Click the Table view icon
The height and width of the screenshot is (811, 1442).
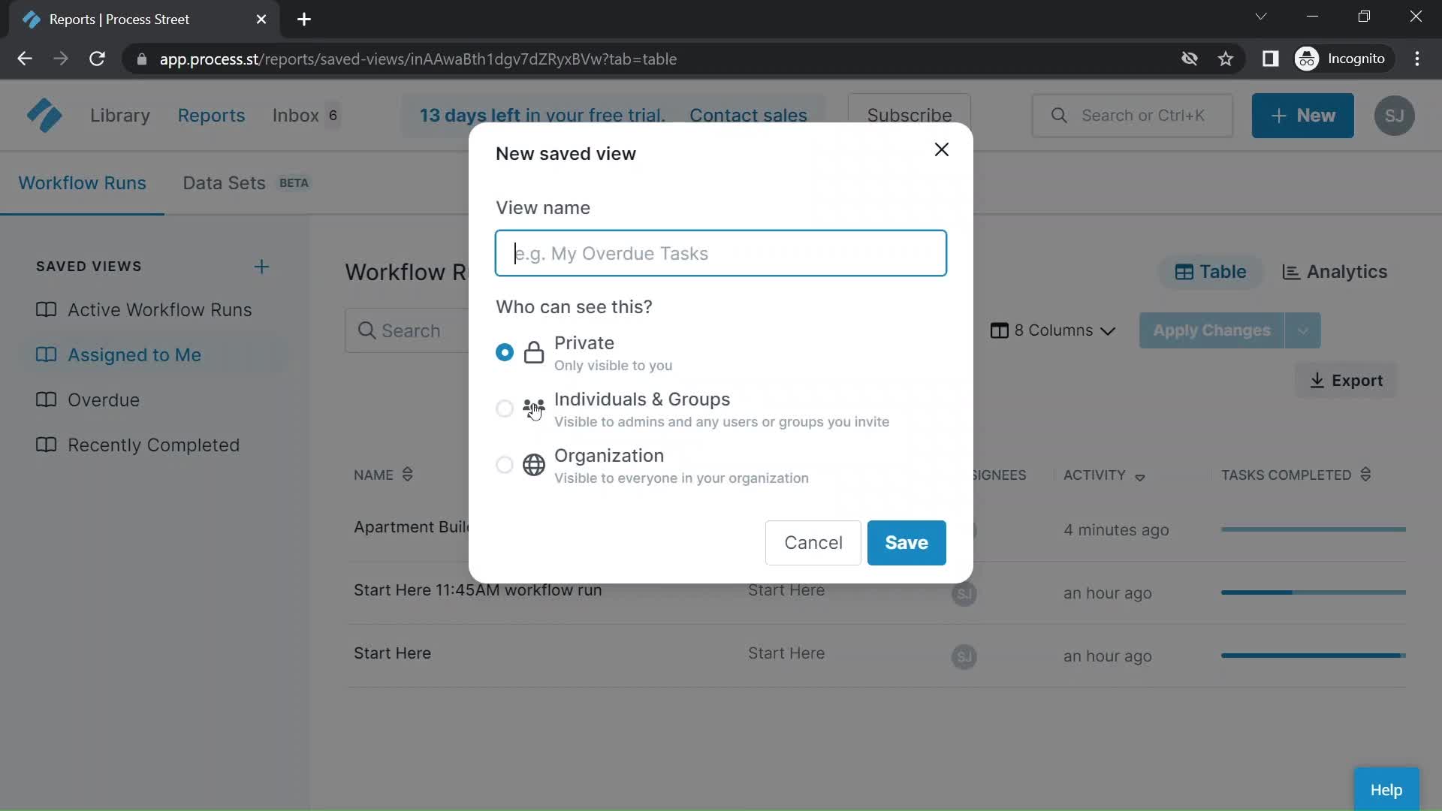1184,271
